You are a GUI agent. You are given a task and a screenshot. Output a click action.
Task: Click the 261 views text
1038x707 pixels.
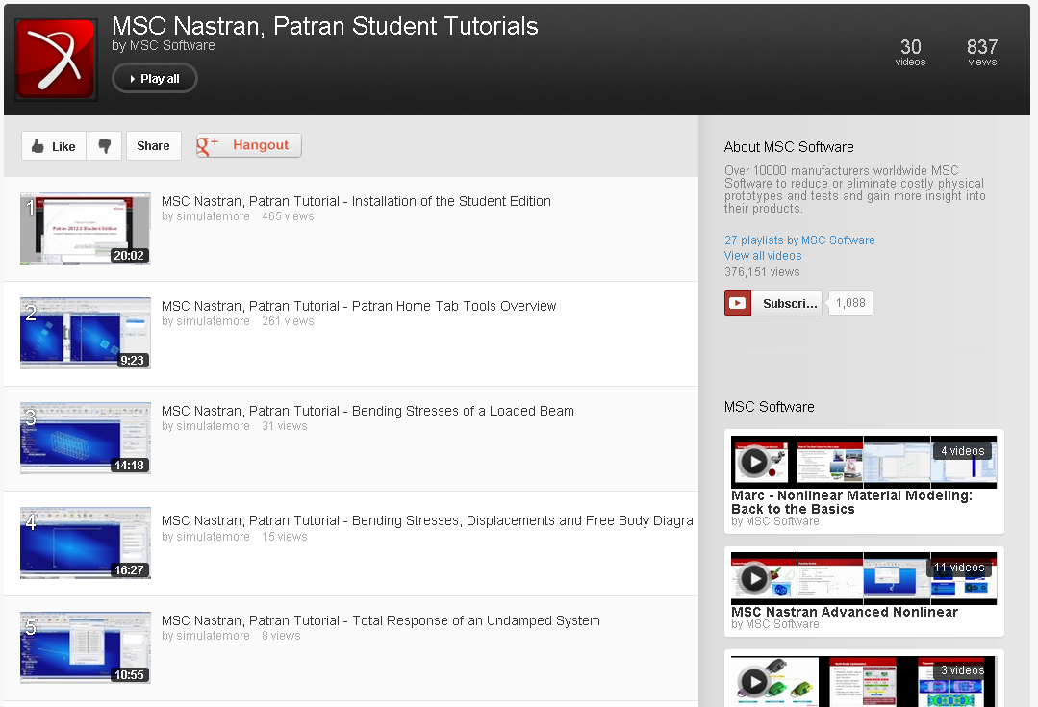coord(288,321)
